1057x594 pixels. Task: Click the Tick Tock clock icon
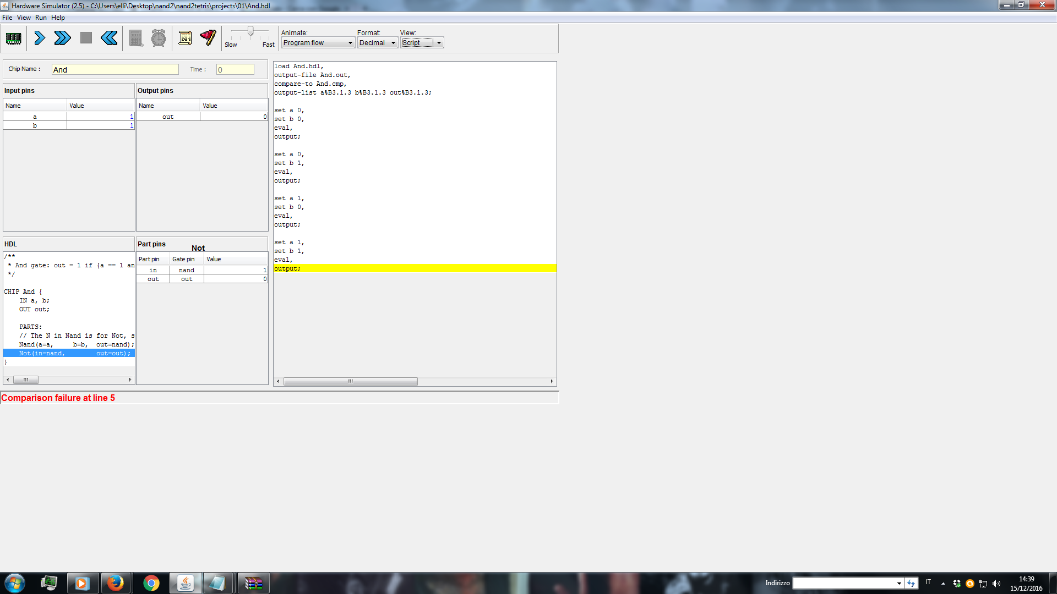pos(159,38)
